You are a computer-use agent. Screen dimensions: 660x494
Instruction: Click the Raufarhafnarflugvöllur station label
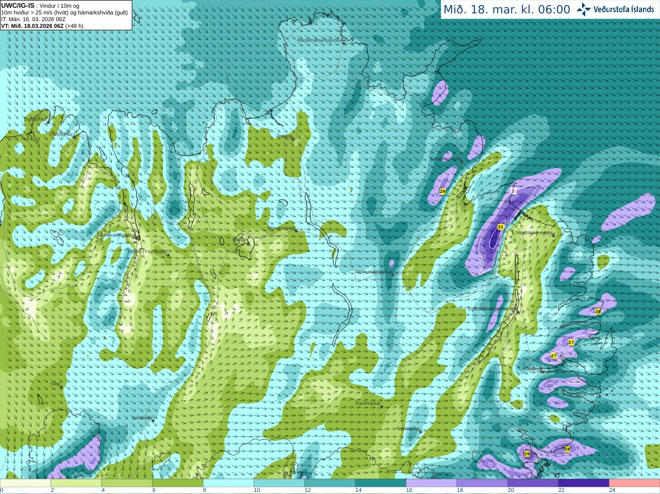(320, 40)
